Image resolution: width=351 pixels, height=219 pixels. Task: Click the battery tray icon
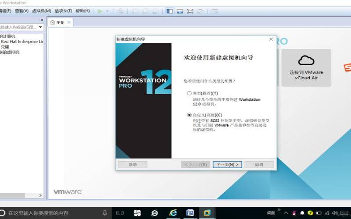[319, 213]
